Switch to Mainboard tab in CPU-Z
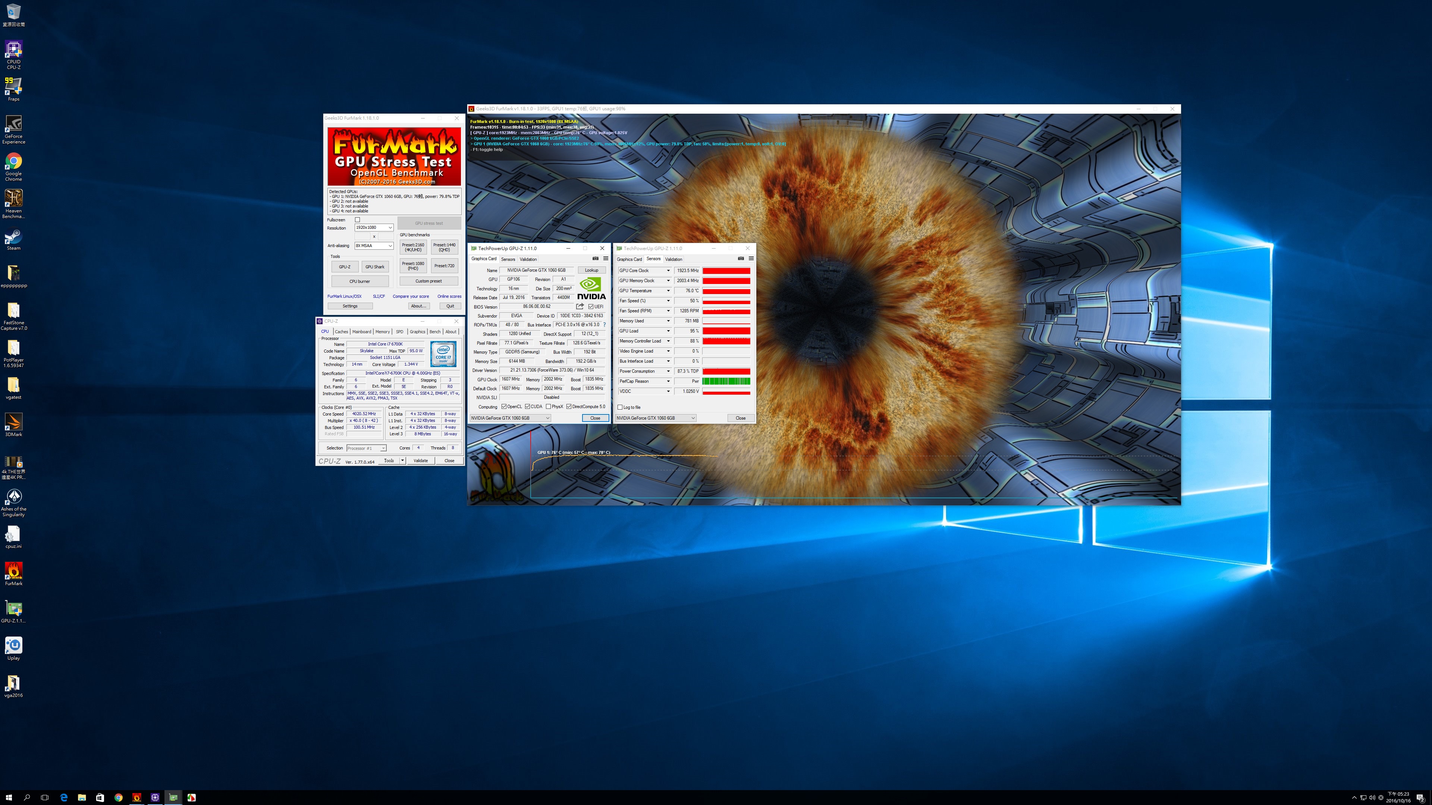The height and width of the screenshot is (805, 1432). [x=361, y=332]
